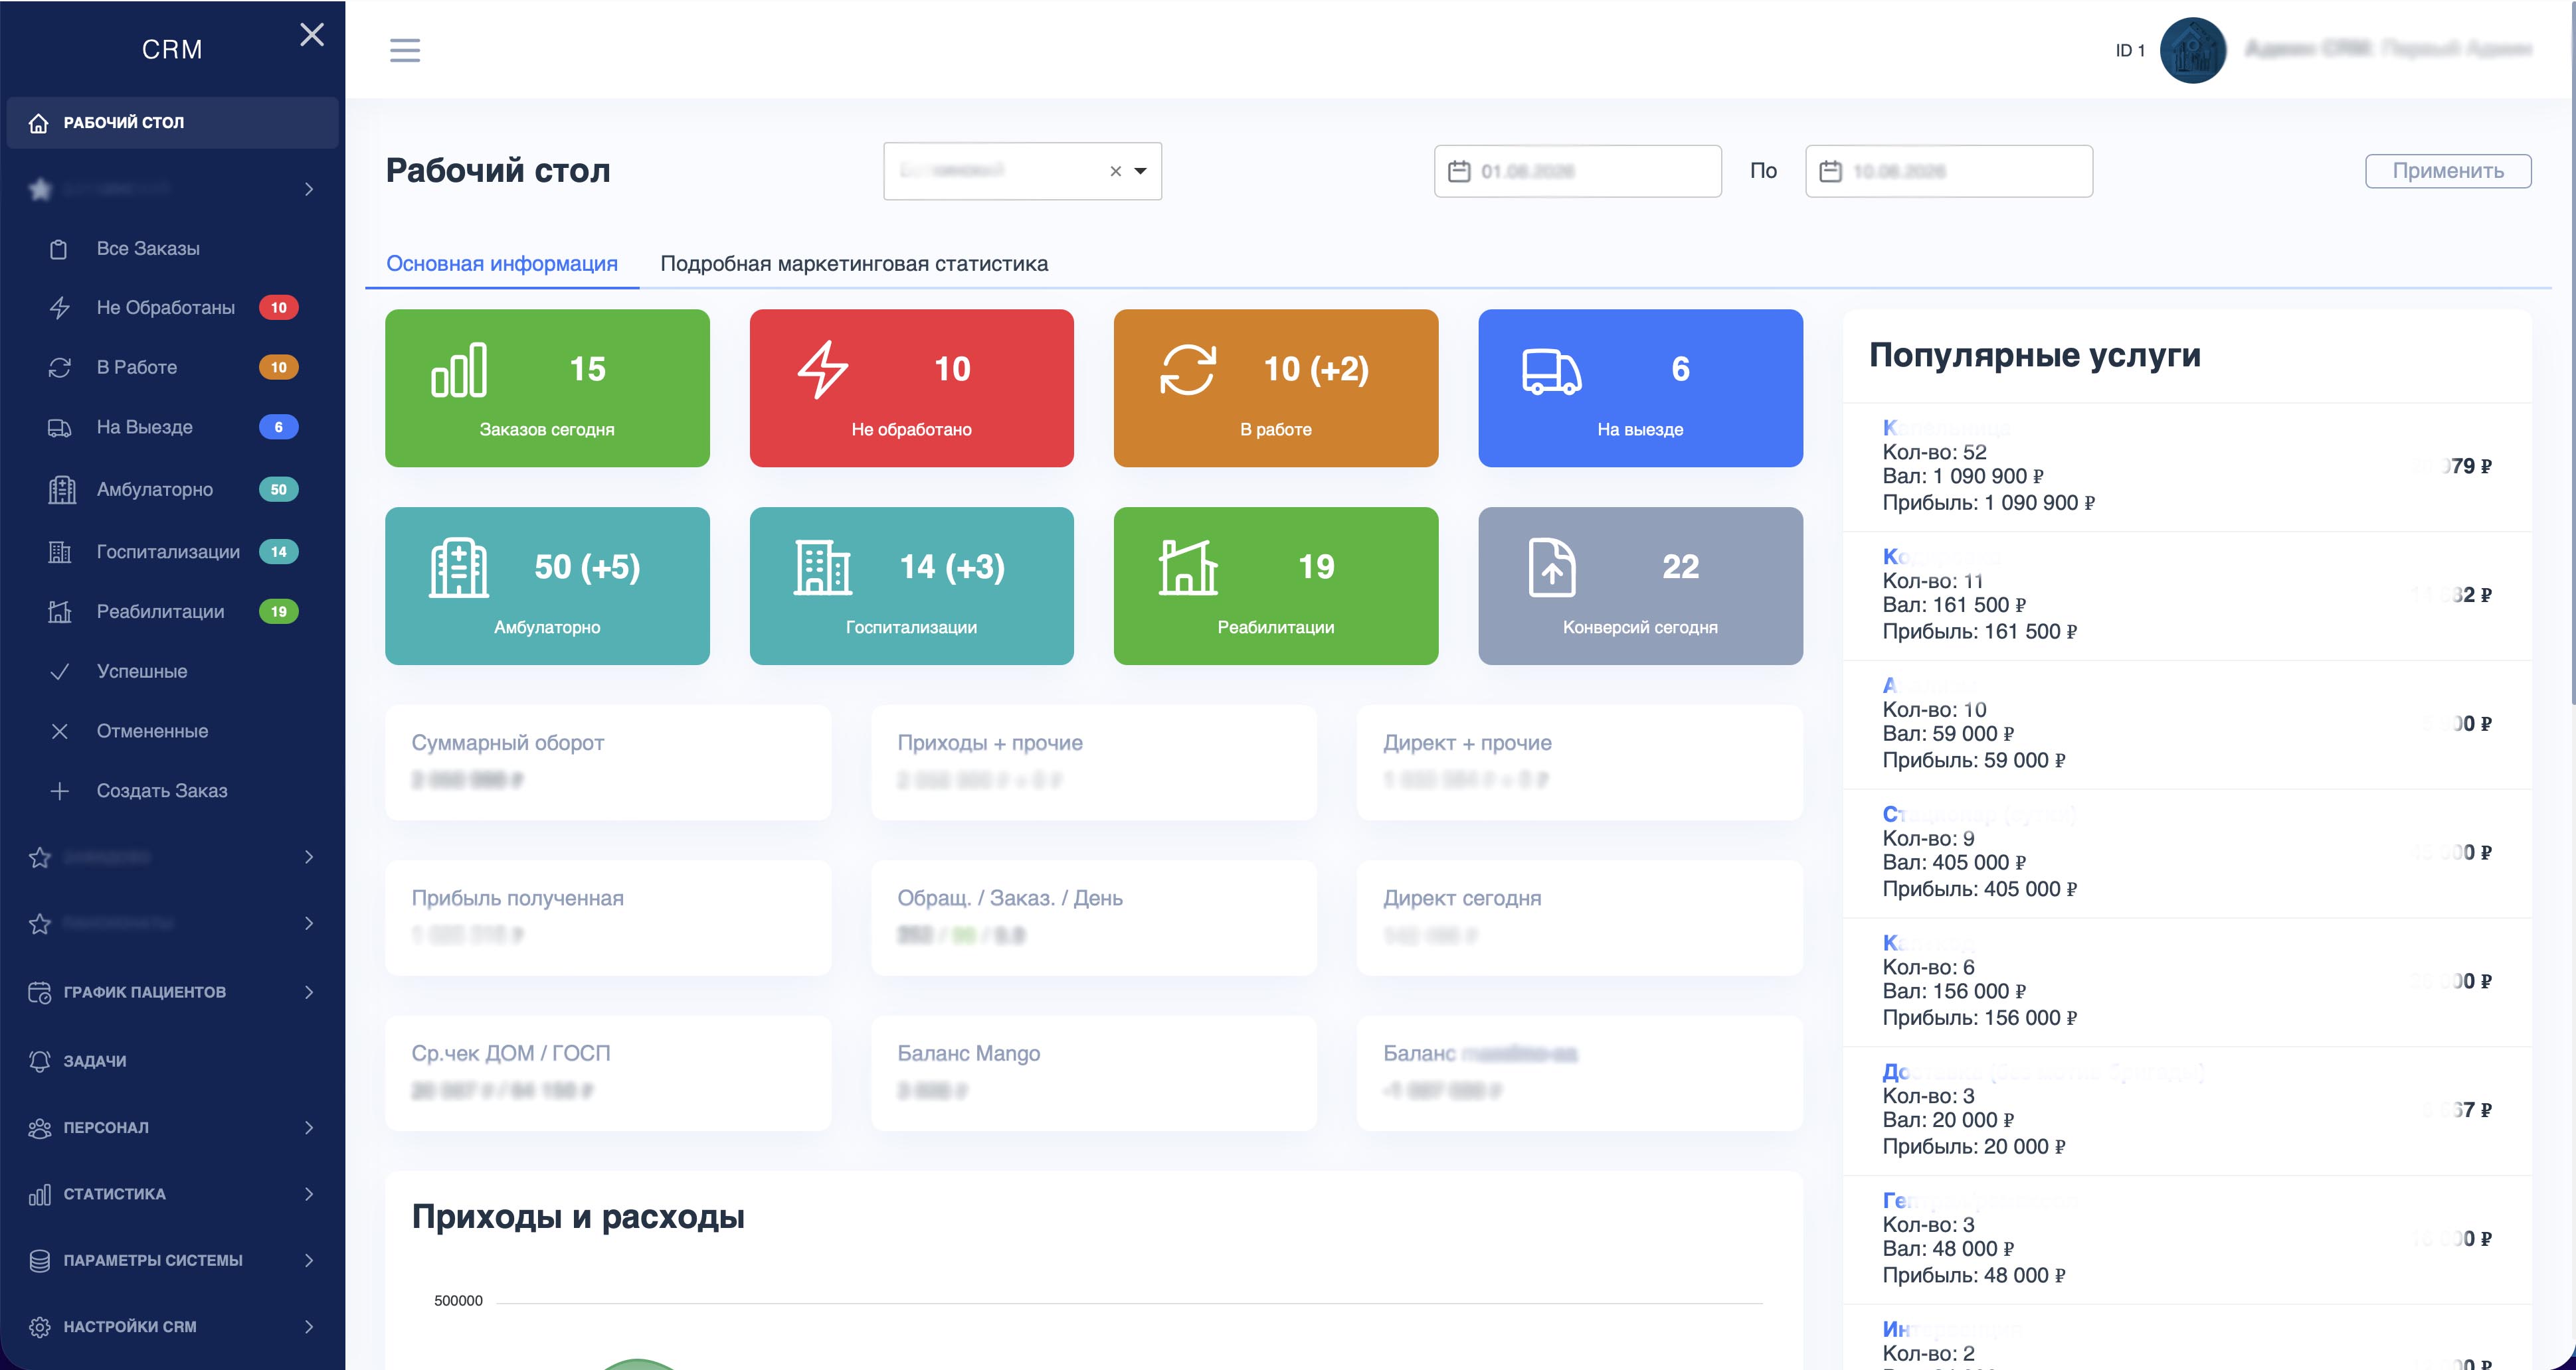Open the green Реабилитации 19 card
Image resolution: width=2576 pixels, height=1370 pixels.
1276,585
